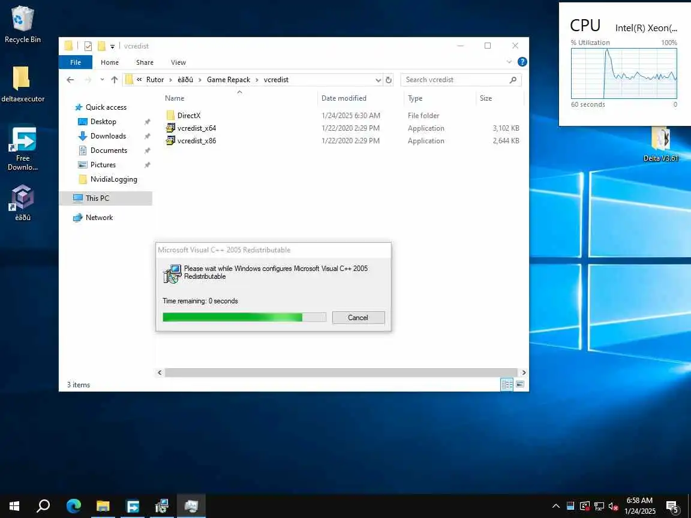Select Quick access in navigation pane

point(106,107)
